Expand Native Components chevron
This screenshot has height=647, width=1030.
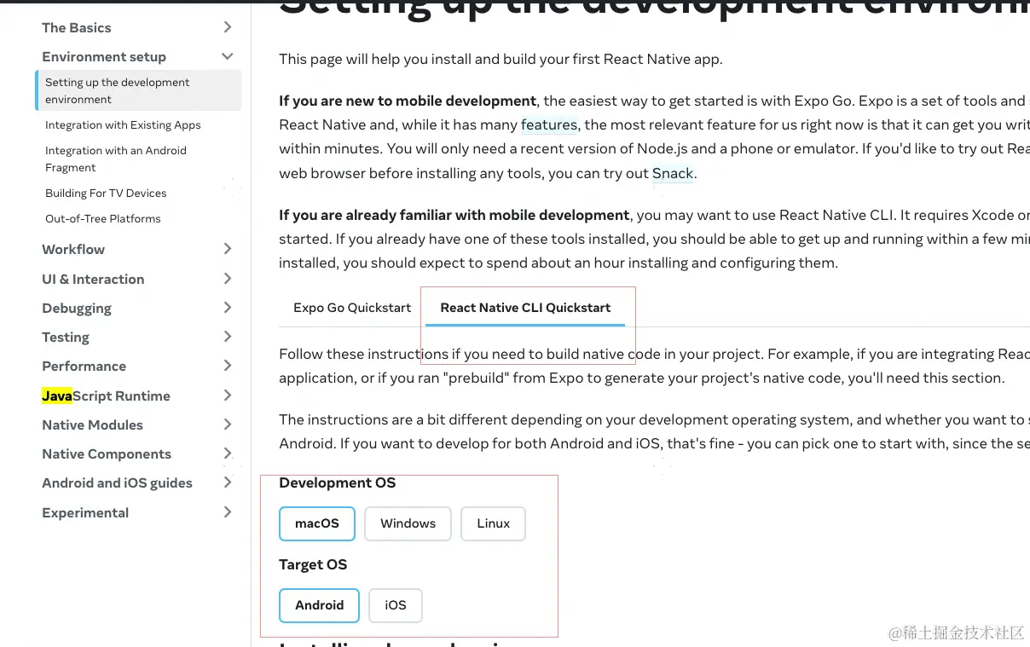pos(228,453)
